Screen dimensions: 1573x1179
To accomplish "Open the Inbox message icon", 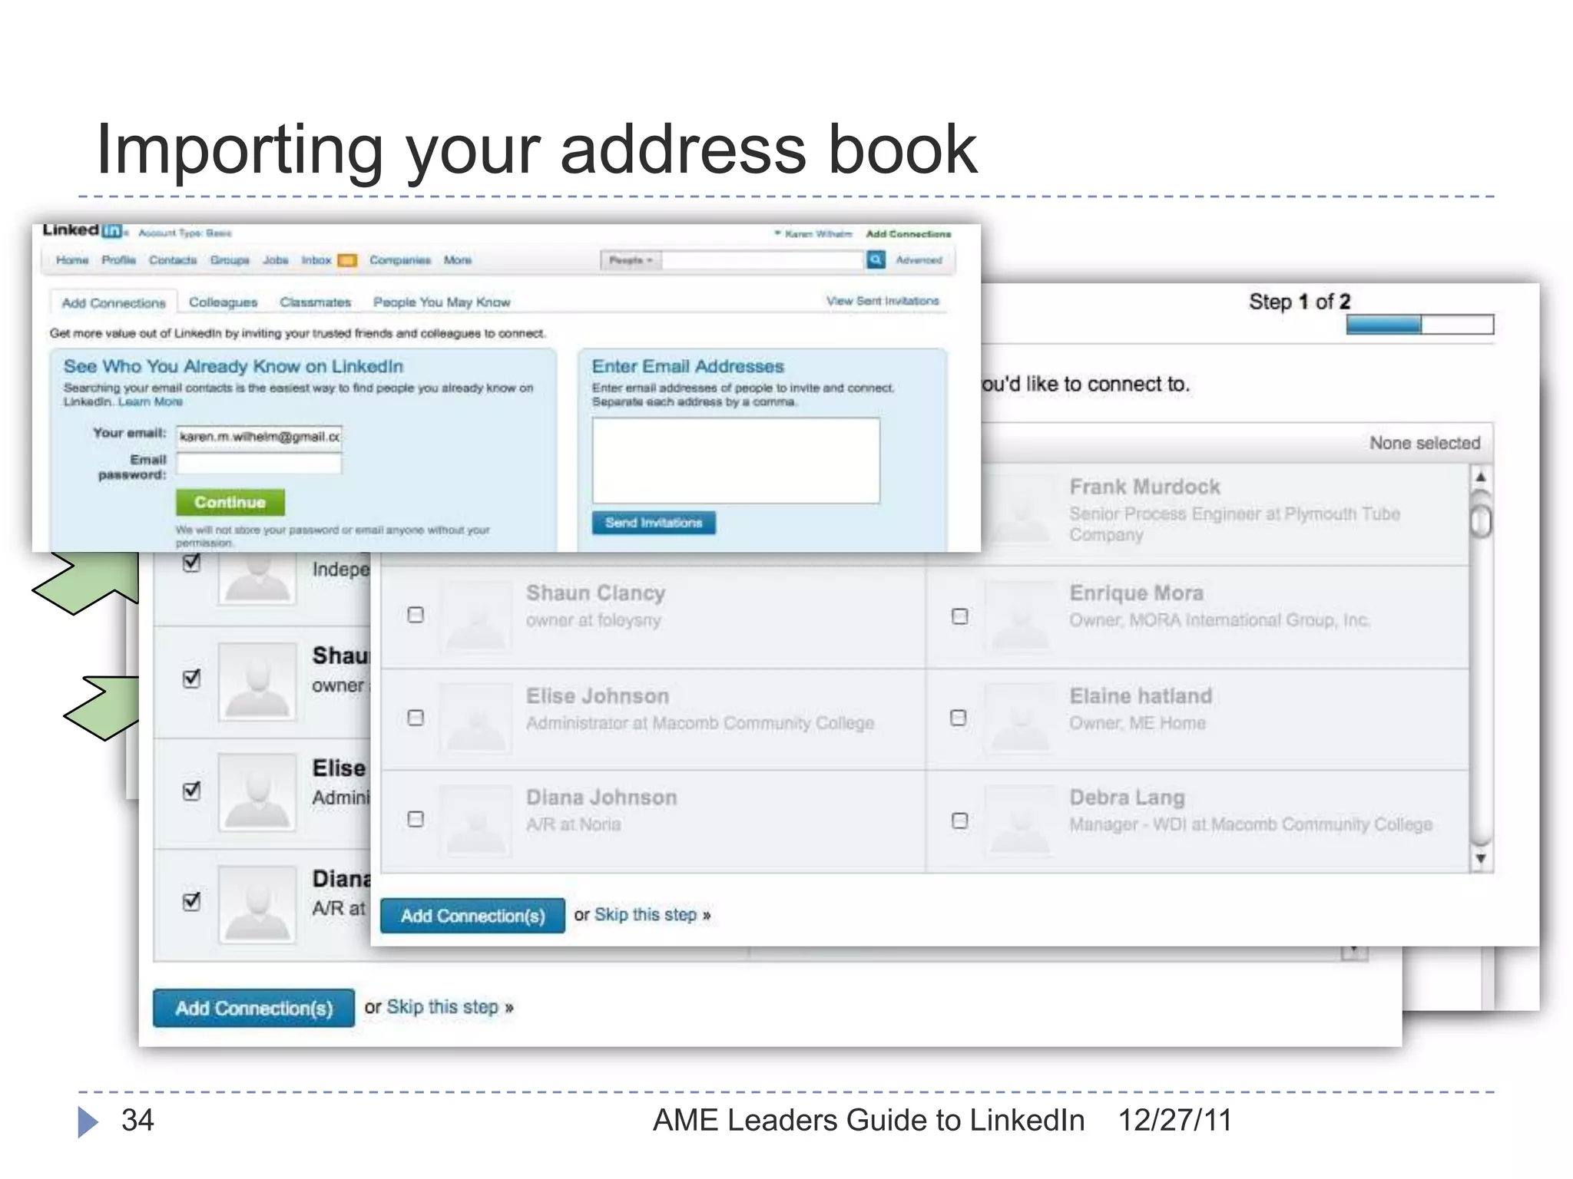I will coord(347,261).
